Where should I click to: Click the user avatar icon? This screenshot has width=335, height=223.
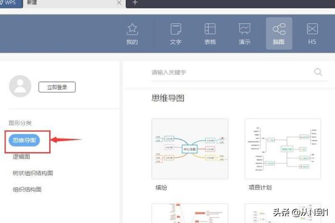click(20, 86)
